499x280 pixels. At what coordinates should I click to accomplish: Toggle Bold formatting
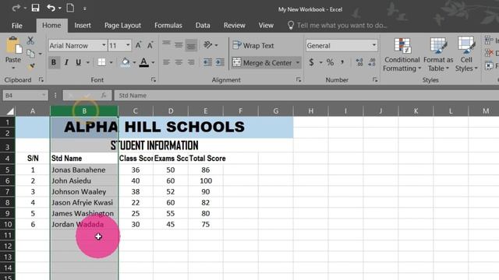click(x=54, y=62)
